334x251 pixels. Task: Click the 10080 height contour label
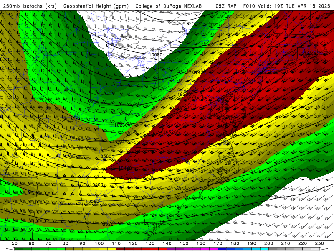(155, 55)
